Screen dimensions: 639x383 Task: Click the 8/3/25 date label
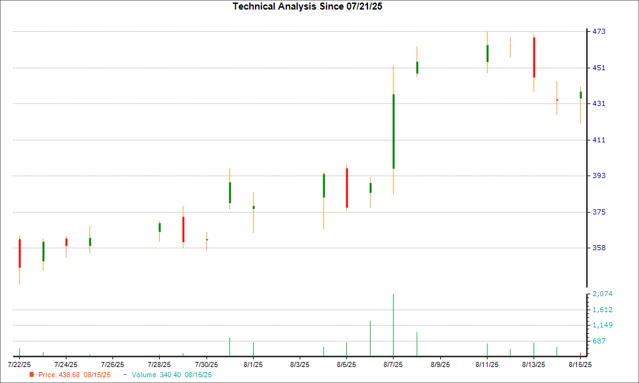click(300, 364)
